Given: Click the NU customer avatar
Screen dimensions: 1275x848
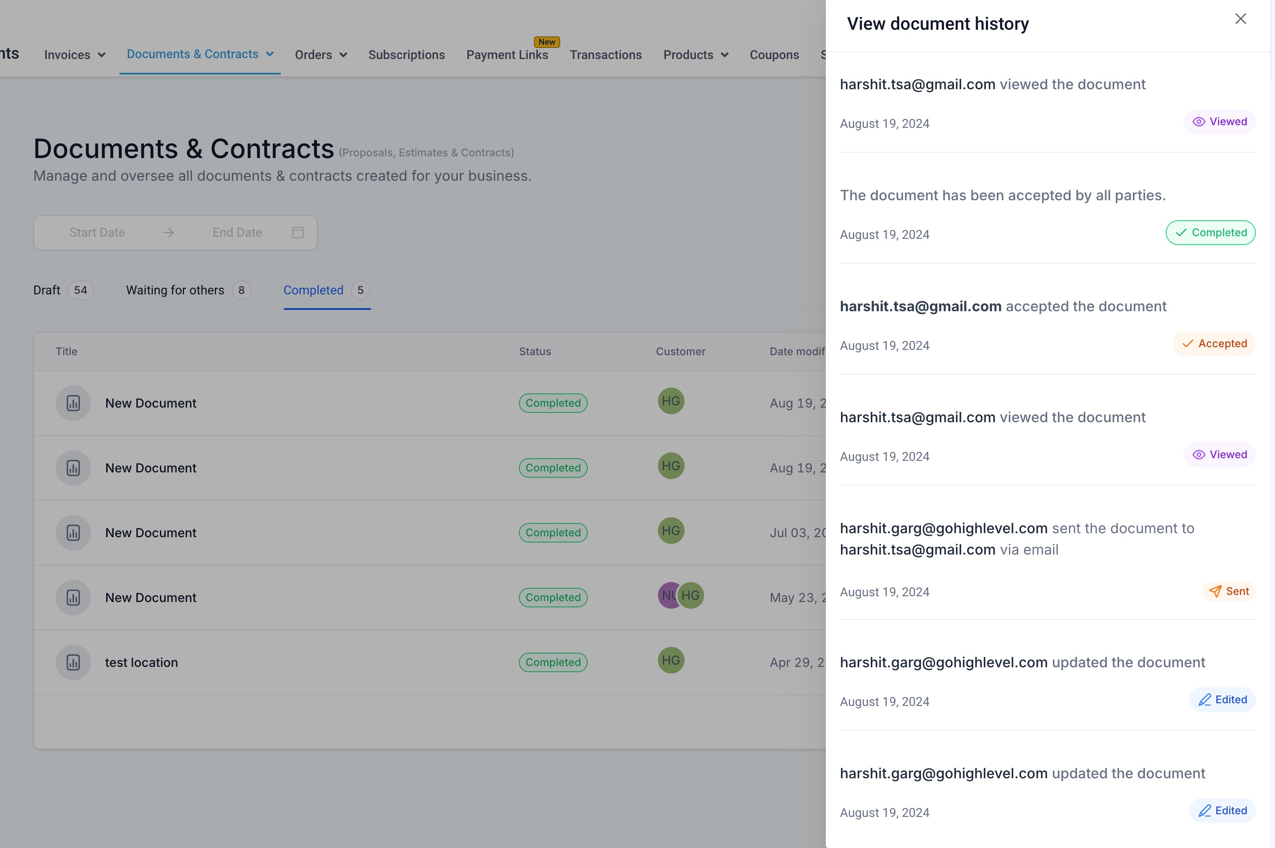Looking at the screenshot, I should 668,595.
